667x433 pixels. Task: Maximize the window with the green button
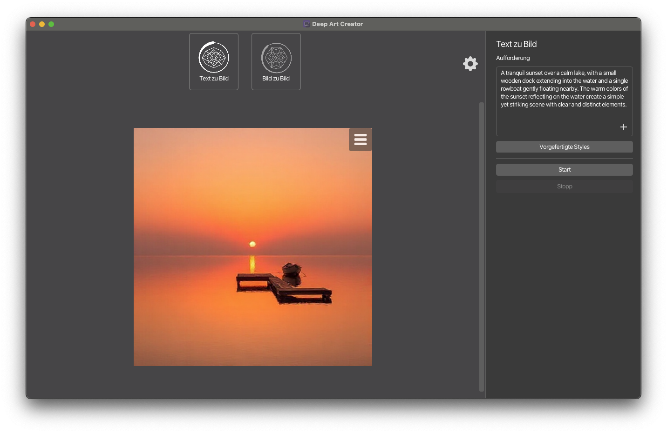pos(51,24)
